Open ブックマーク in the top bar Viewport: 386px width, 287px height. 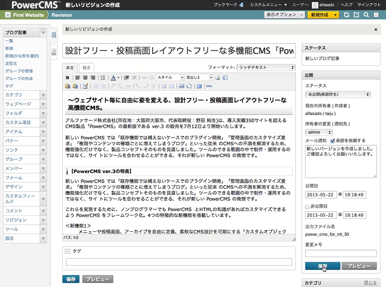(225, 5)
